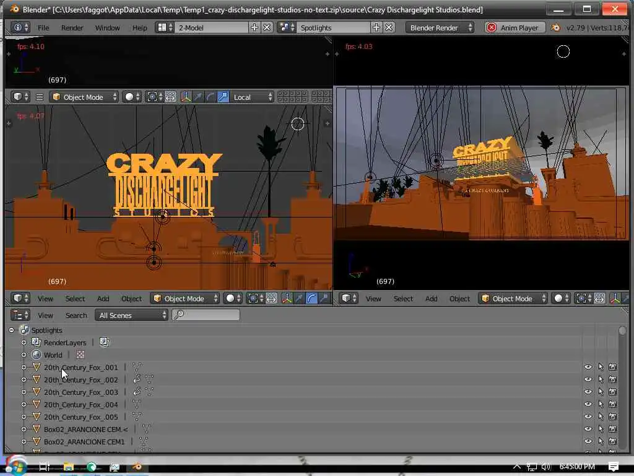634x476 pixels.
Task: Click the World texture icon in outliner
Action: (80, 355)
